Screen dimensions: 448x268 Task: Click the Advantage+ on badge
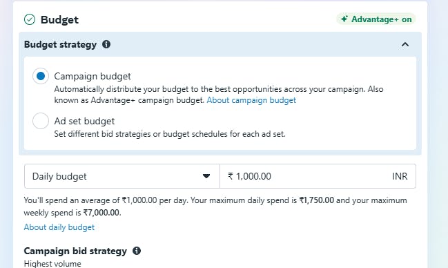click(376, 19)
